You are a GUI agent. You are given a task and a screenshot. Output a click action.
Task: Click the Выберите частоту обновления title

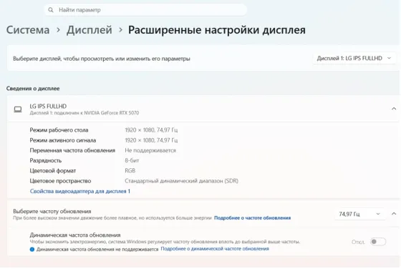52,211
